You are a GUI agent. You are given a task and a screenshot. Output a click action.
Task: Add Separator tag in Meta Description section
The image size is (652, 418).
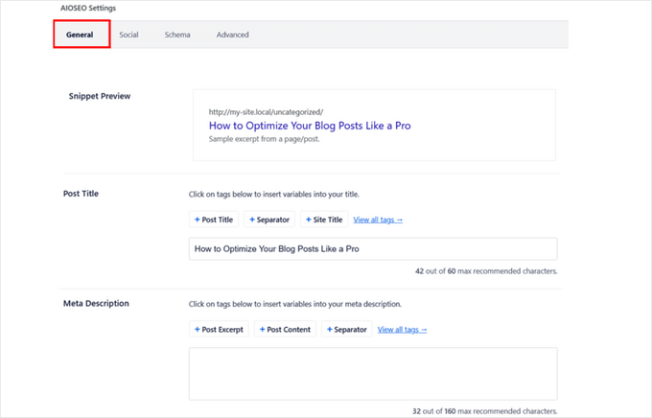(347, 329)
